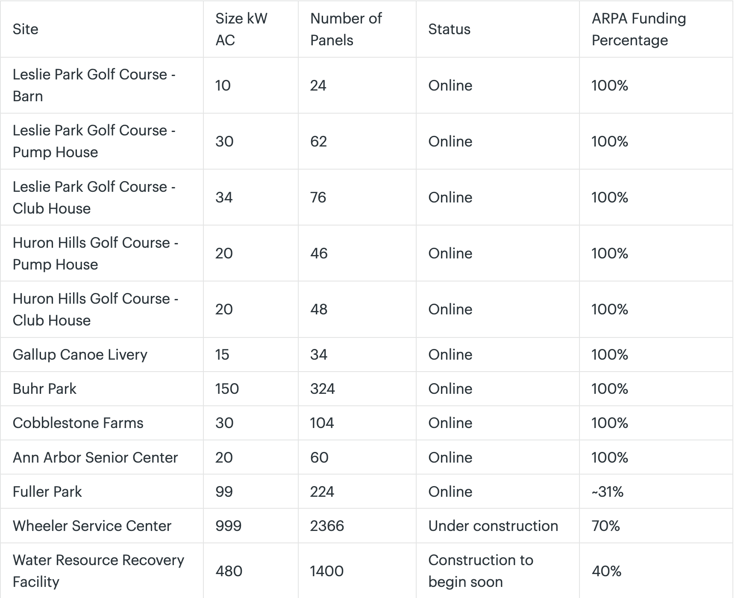Click the Cobblestone Farms site cell

[102, 423]
